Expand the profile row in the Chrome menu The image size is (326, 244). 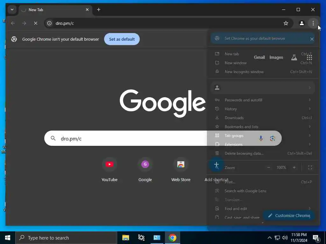coord(263,88)
